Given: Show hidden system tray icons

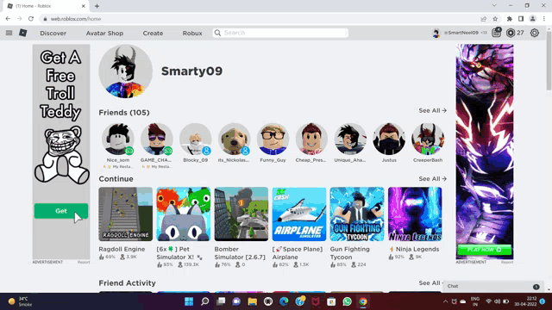Looking at the screenshot, I should (x=445, y=301).
